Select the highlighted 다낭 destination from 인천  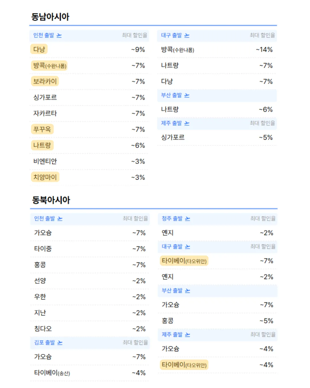point(39,49)
